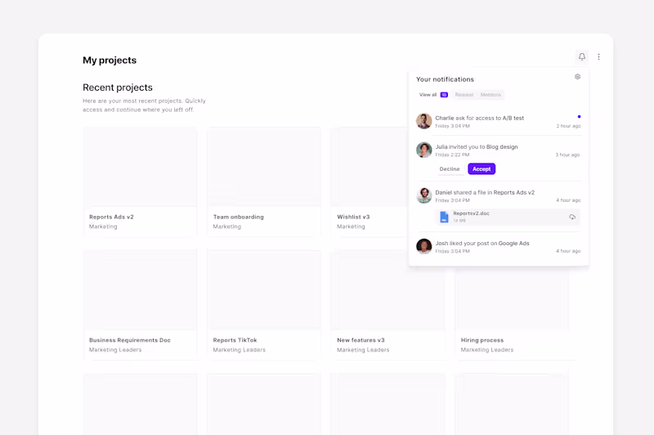Open the three-dot more options menu
This screenshot has height=435, width=654.
click(598, 56)
